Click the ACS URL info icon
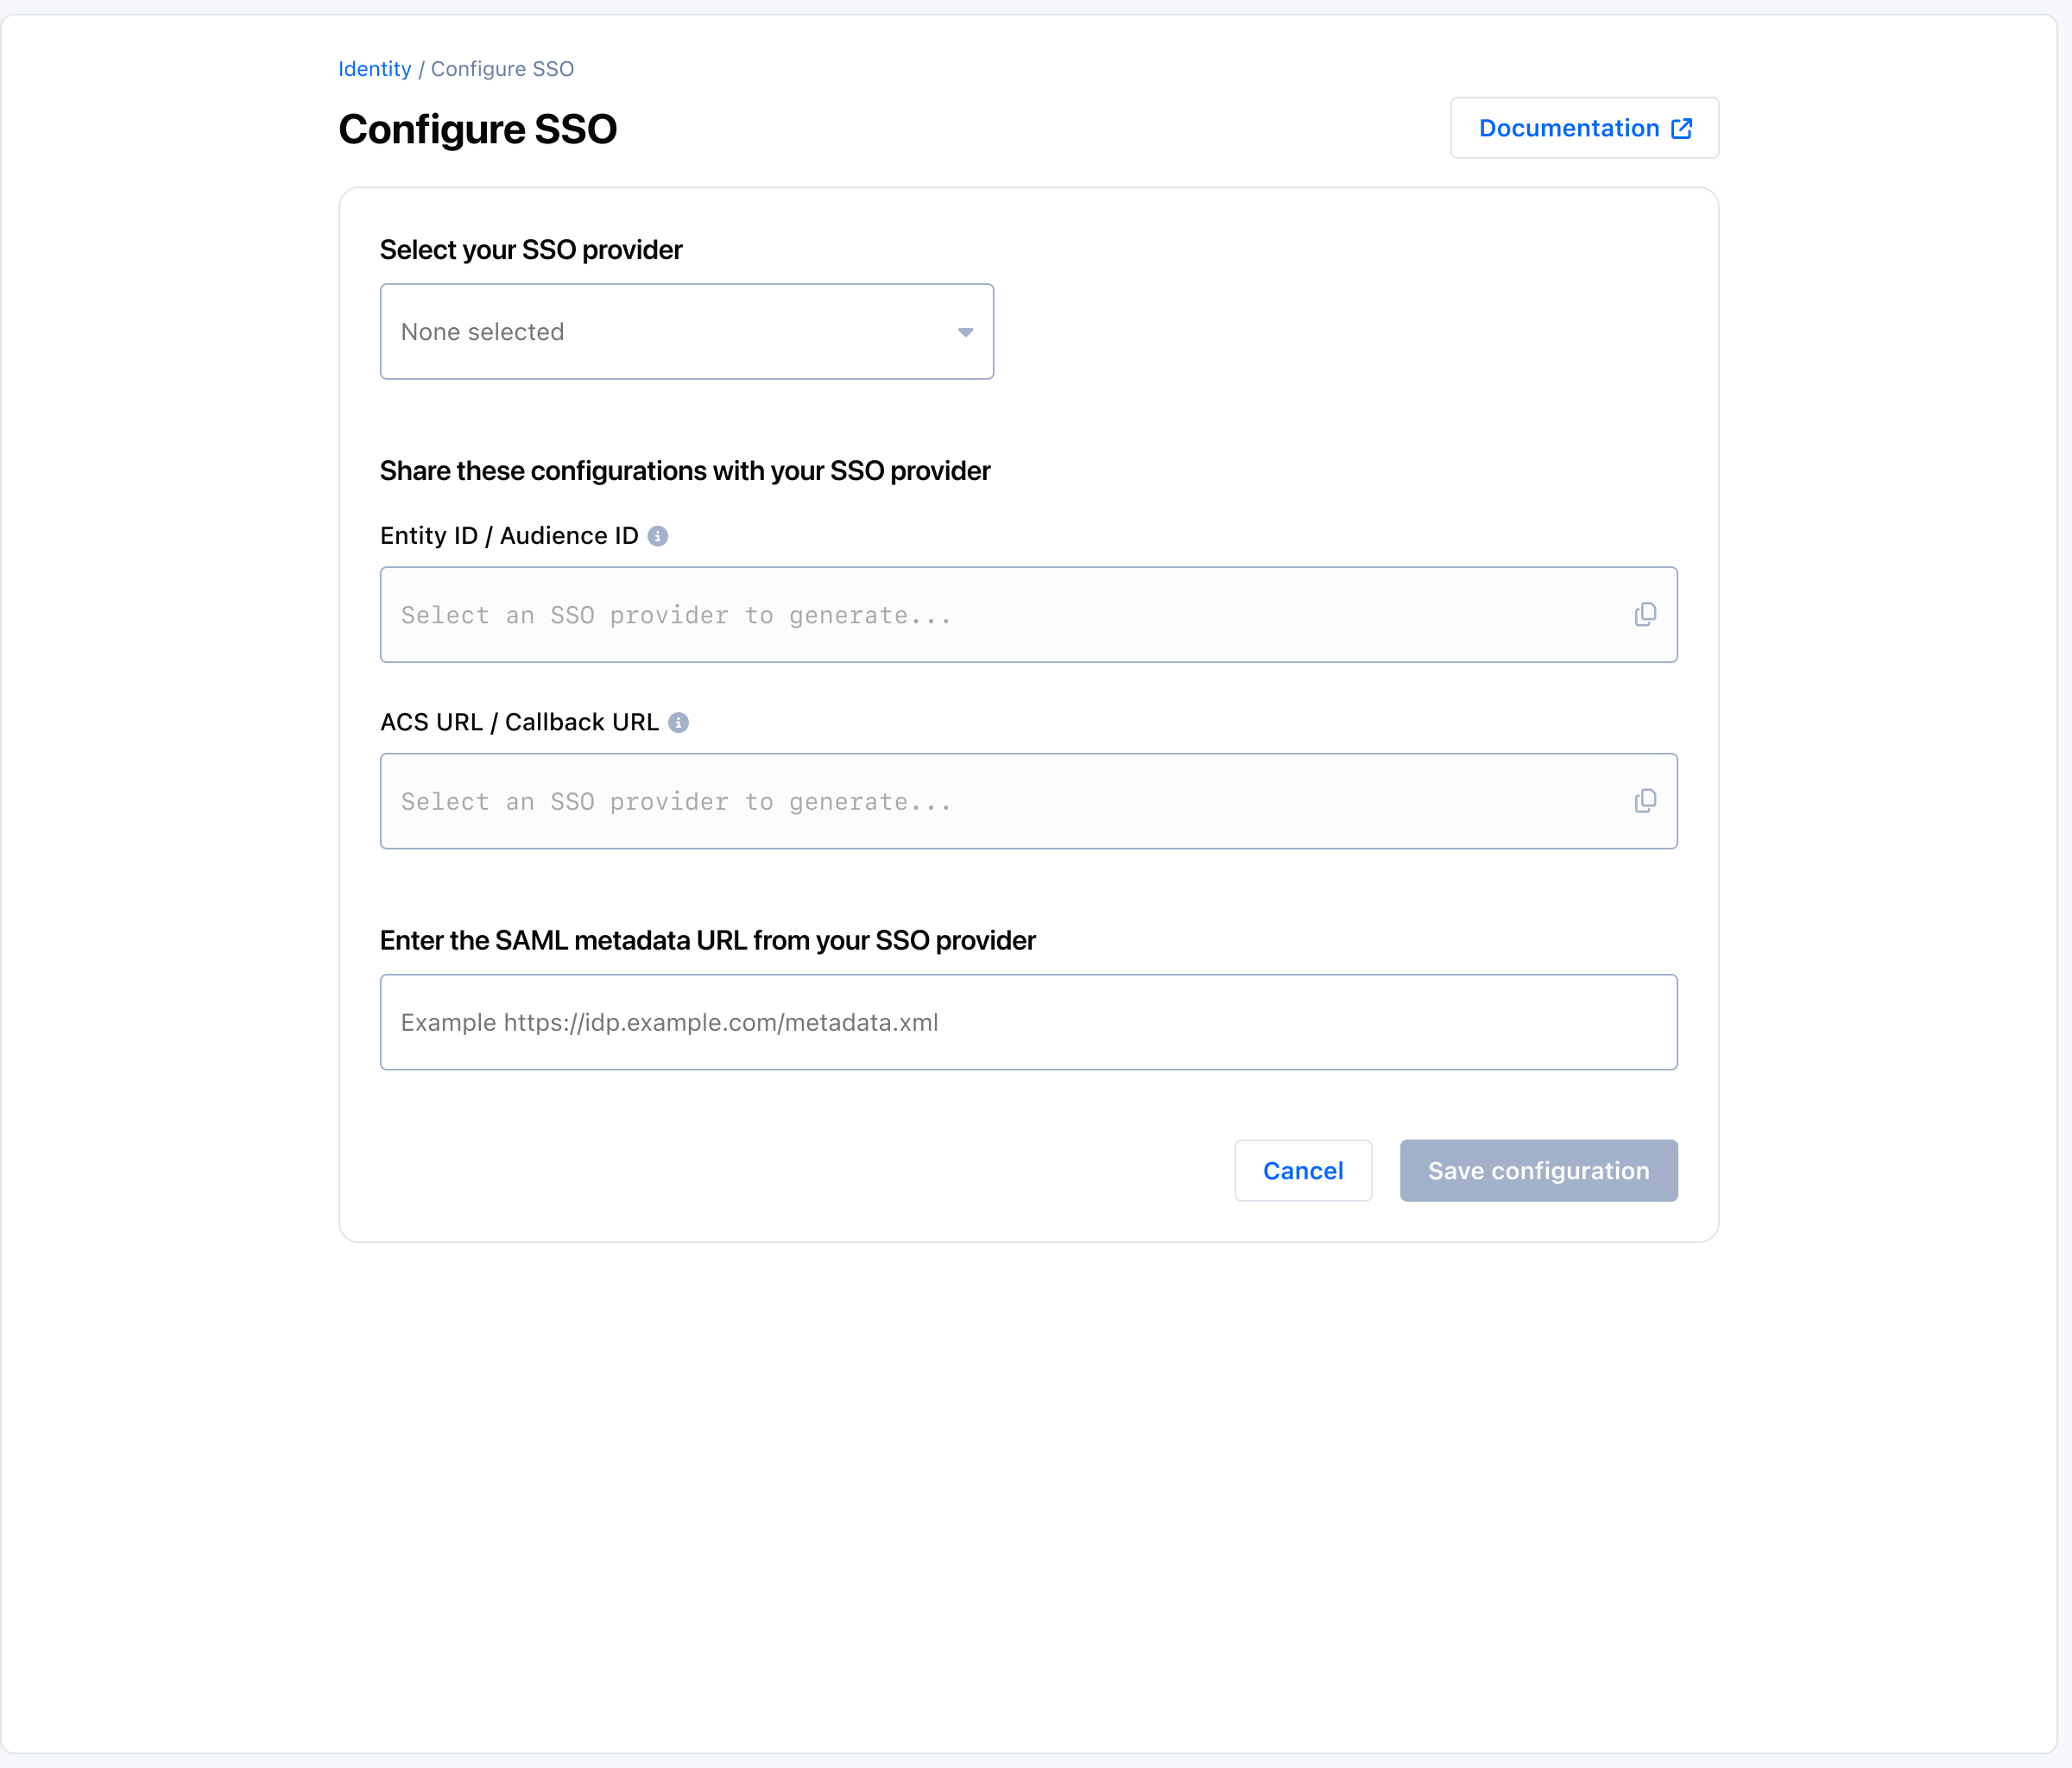 coord(678,722)
